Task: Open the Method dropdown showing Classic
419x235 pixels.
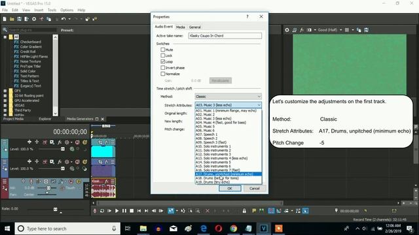Action: click(228, 97)
